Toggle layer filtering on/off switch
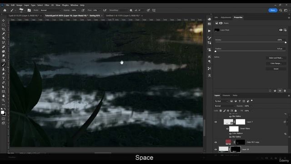291x164 pixels. click(x=252, y=101)
